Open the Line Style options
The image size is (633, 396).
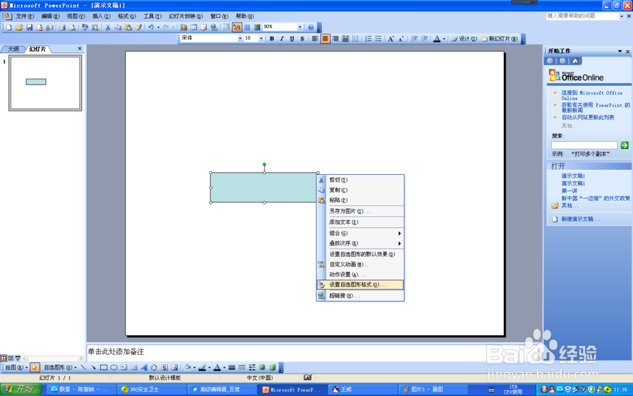(232, 367)
